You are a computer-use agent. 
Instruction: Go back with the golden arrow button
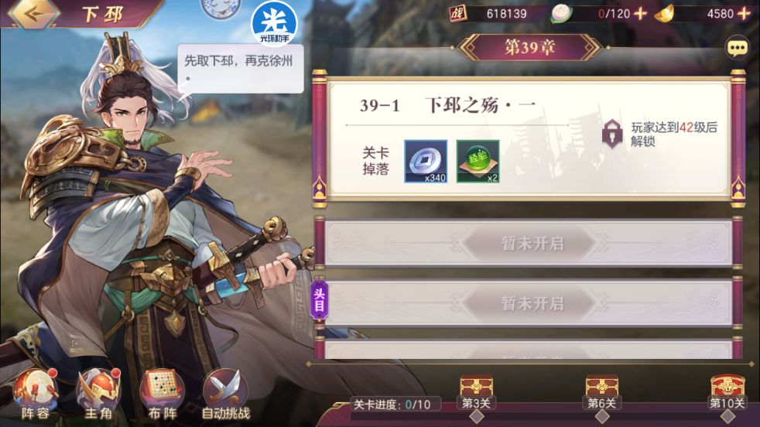pyautogui.click(x=34, y=14)
